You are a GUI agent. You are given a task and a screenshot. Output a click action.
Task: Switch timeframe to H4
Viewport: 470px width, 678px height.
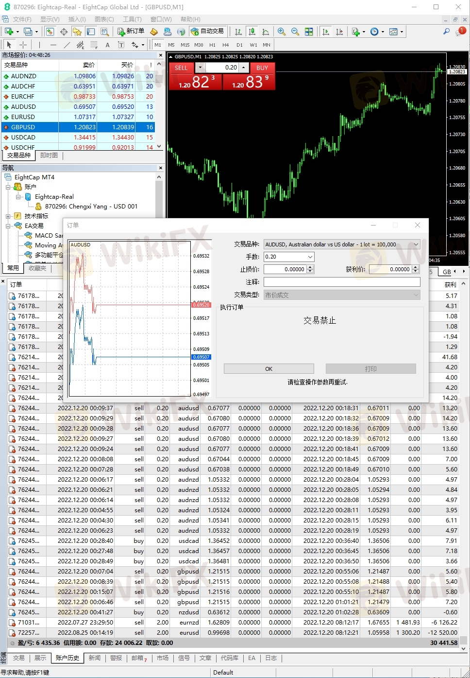point(226,45)
